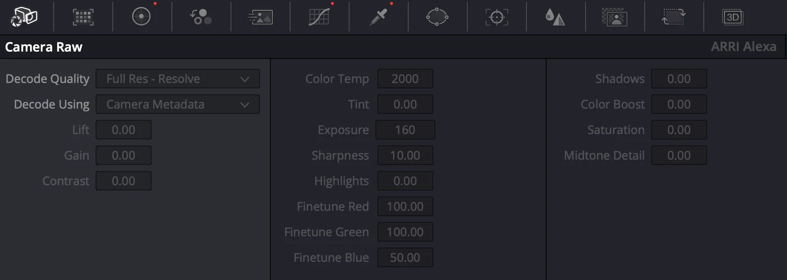Select the Exposure value field
This screenshot has height=280, width=787.
pos(405,130)
